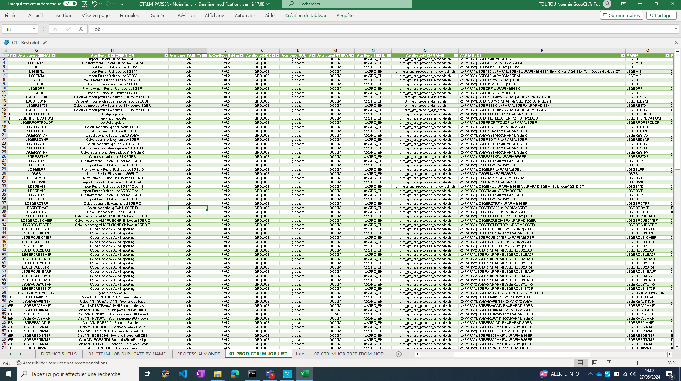Go to previous sheet tab arrow
Image resolution: width=681 pixels, height=381 pixels.
[x=10, y=354]
